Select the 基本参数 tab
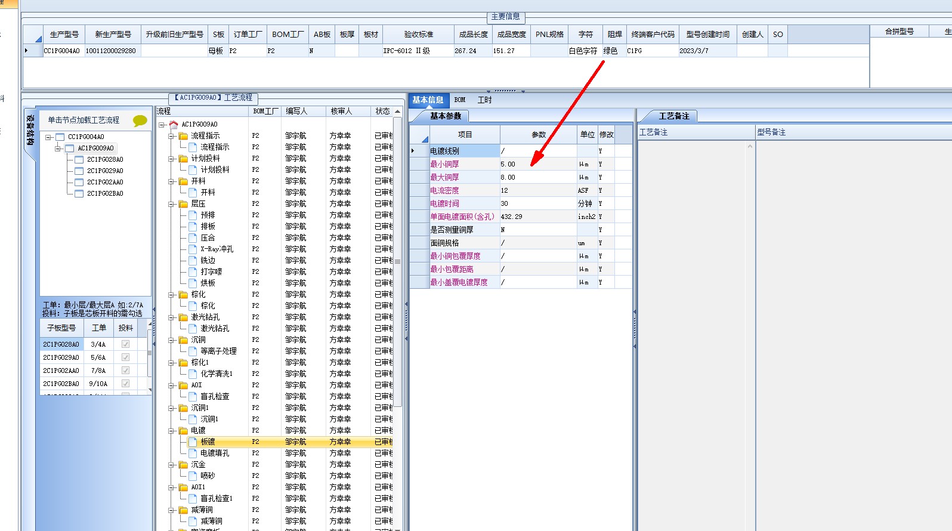Image resolution: width=952 pixels, height=531 pixels. pos(446,116)
